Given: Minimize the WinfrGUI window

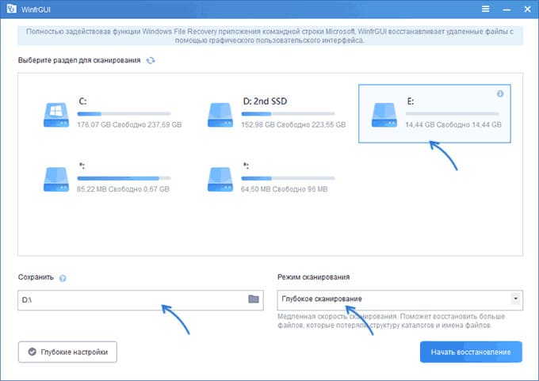Looking at the screenshot, I should tap(507, 10).
